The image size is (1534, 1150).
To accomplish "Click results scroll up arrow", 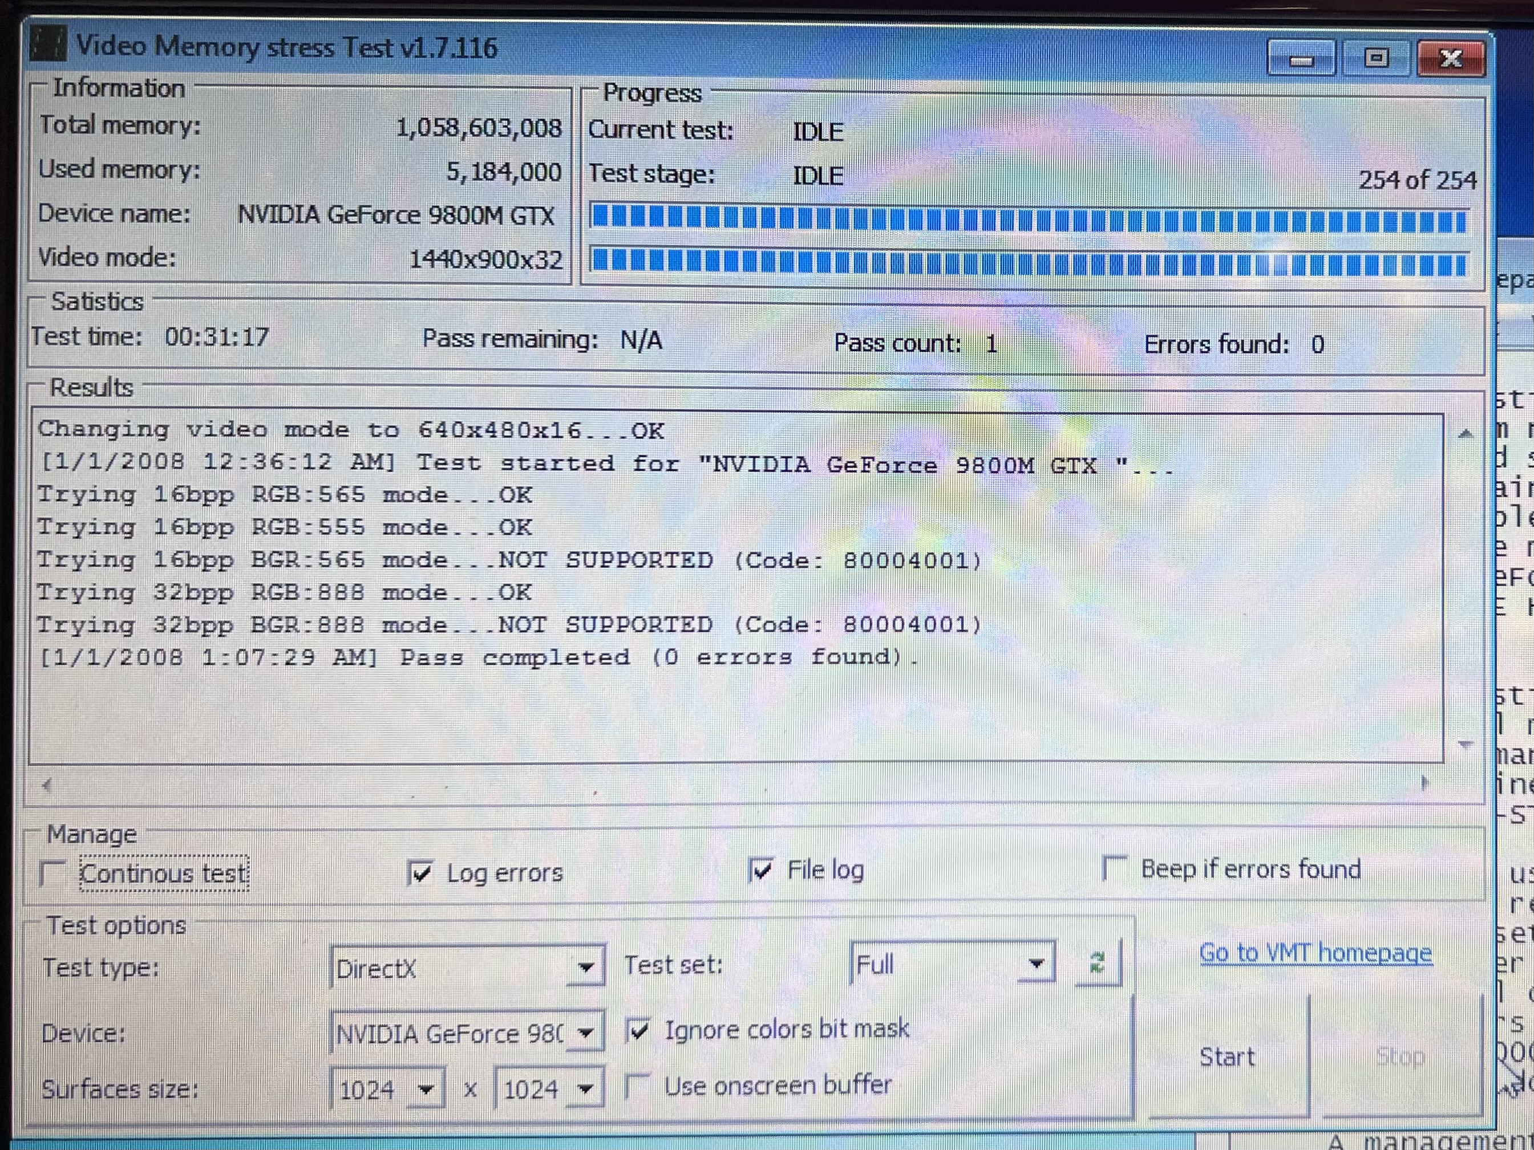I will coord(1466,434).
